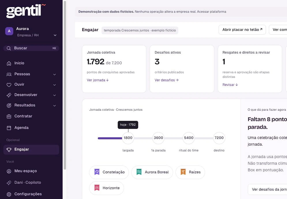Follow the Ver jornada link
The height and width of the screenshot is (199, 287).
pyautogui.click(x=98, y=80)
